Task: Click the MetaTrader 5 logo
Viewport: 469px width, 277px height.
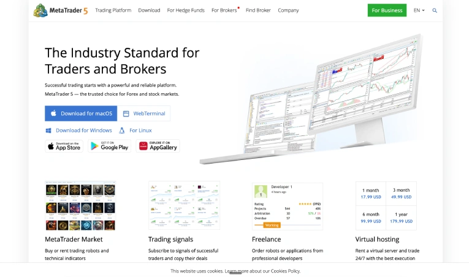Action: 61,10
